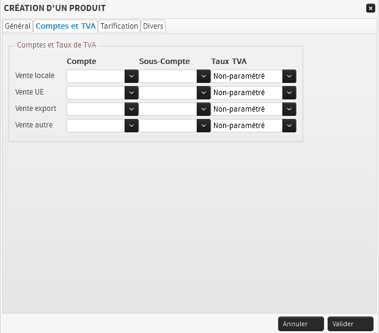The height and width of the screenshot is (333, 379).
Task: Close the Création d'un produit dialog
Action: pyautogui.click(x=370, y=9)
